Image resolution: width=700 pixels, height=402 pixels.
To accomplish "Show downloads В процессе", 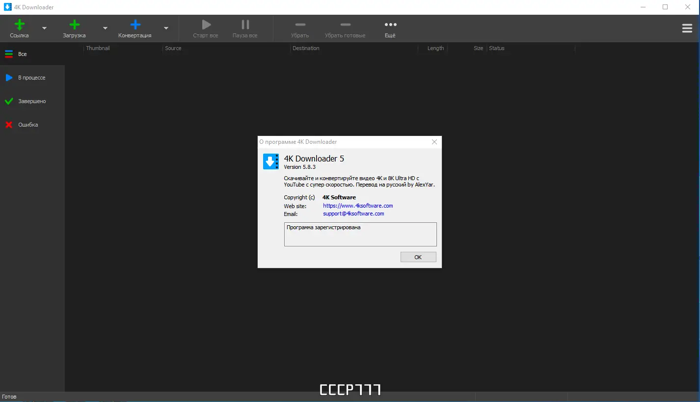I will (x=32, y=78).
